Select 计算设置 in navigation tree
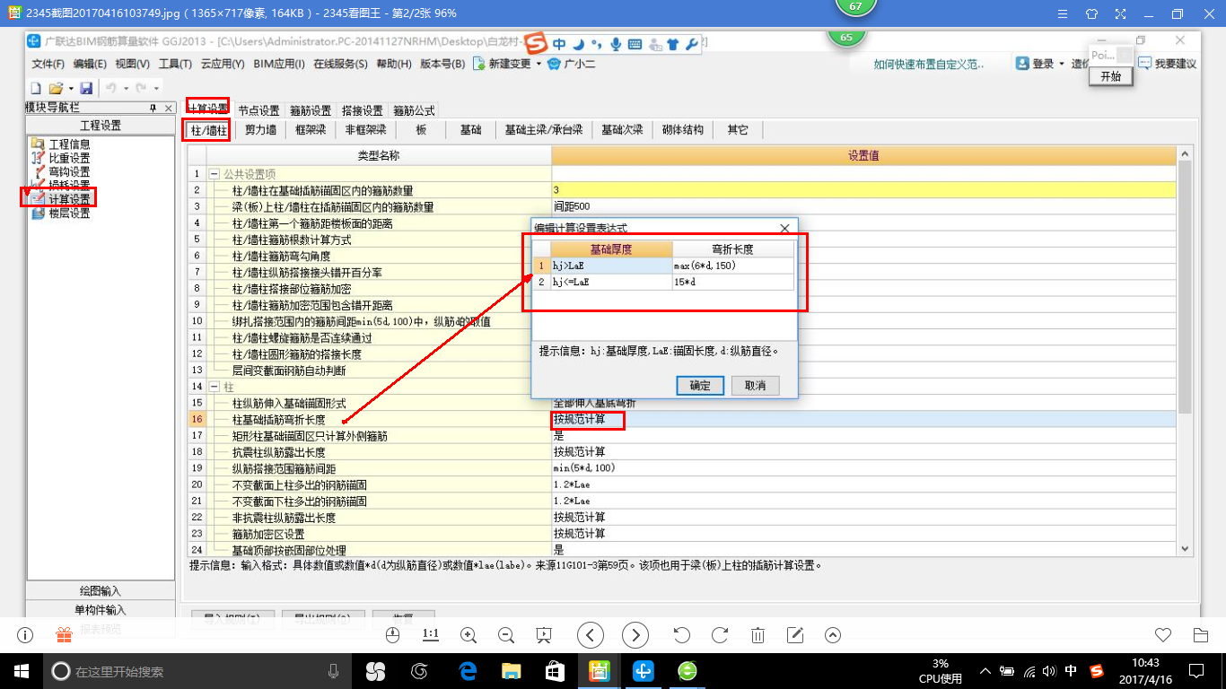The width and height of the screenshot is (1226, 689). point(69,198)
